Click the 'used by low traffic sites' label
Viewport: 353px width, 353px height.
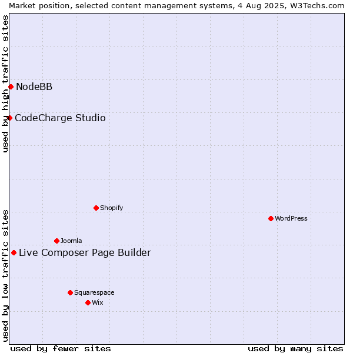tap(5, 277)
